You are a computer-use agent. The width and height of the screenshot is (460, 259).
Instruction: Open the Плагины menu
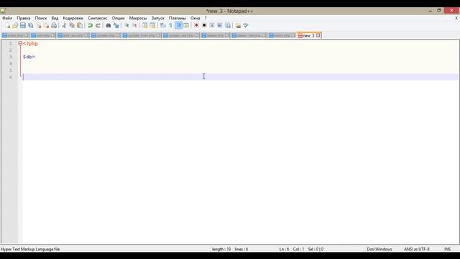click(x=178, y=18)
